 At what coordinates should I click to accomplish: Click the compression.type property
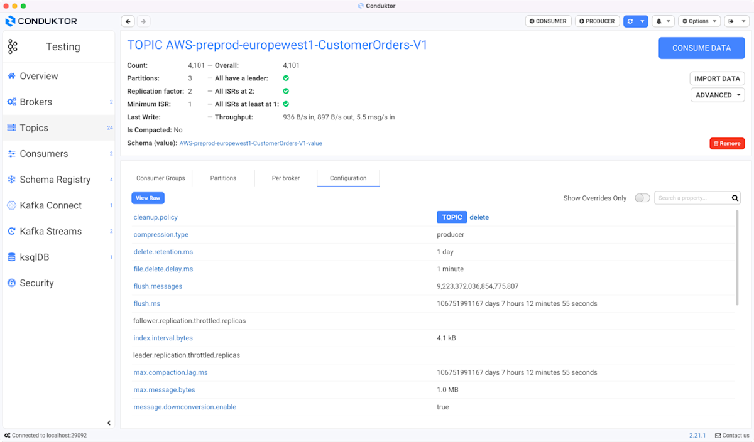(x=161, y=234)
